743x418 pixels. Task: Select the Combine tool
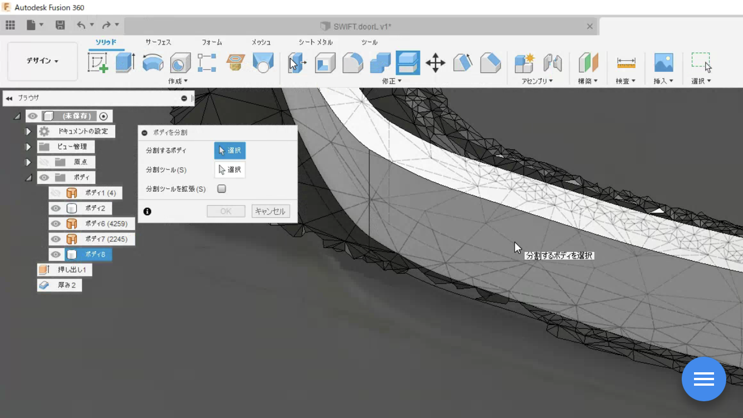click(x=380, y=62)
